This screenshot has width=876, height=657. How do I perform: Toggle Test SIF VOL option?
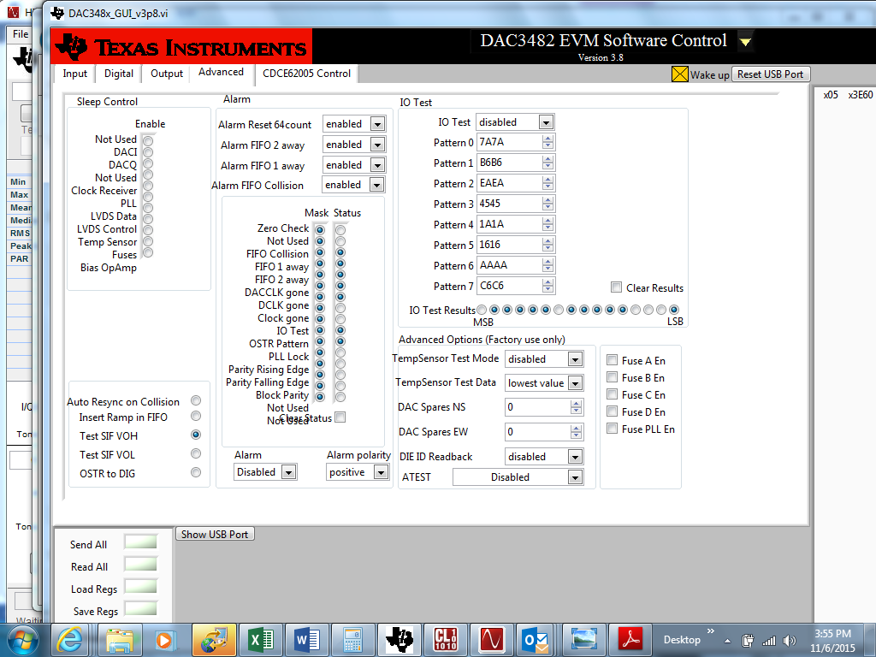(x=196, y=453)
